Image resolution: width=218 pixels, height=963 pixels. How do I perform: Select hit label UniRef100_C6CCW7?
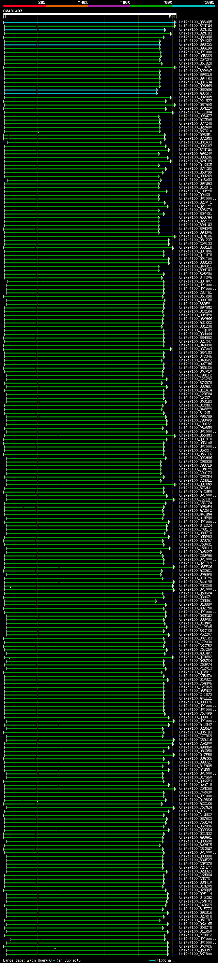pos(196,499)
